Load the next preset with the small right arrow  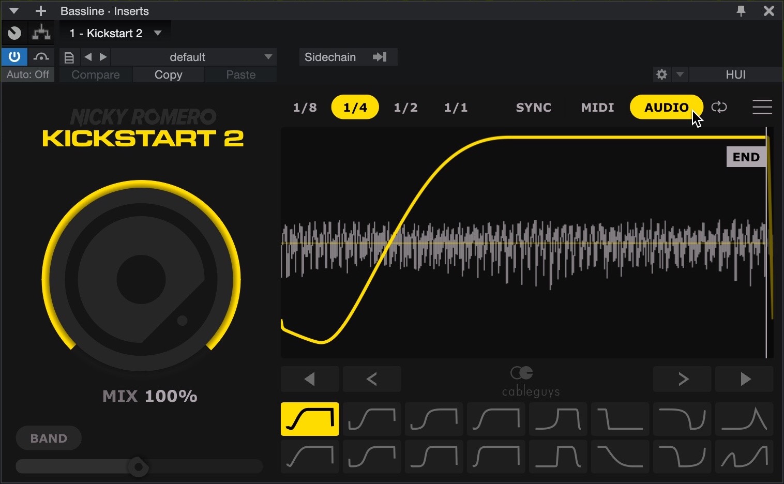pos(103,57)
